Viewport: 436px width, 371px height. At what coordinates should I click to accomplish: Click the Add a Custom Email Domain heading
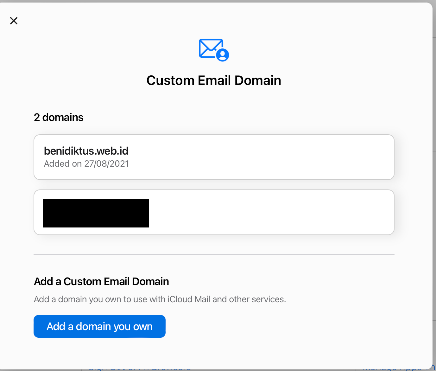[x=101, y=282]
